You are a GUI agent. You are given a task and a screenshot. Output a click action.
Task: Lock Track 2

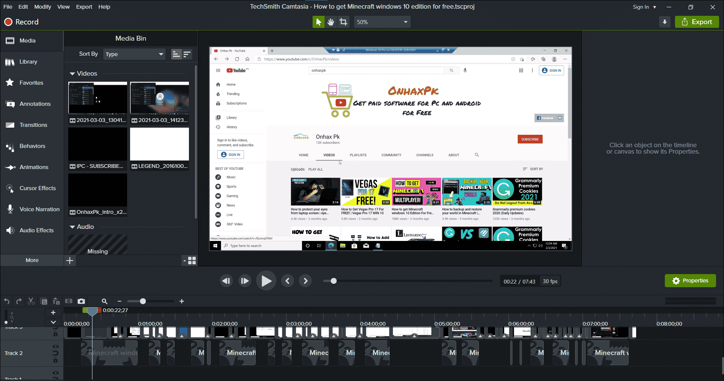[x=55, y=360]
